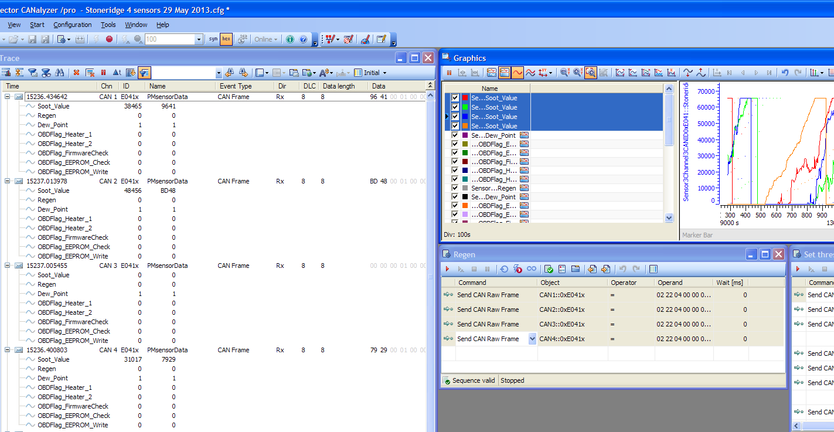This screenshot has width=834, height=432.
Task: Start the Regen sequence with red play icon
Action: pyautogui.click(x=448, y=269)
